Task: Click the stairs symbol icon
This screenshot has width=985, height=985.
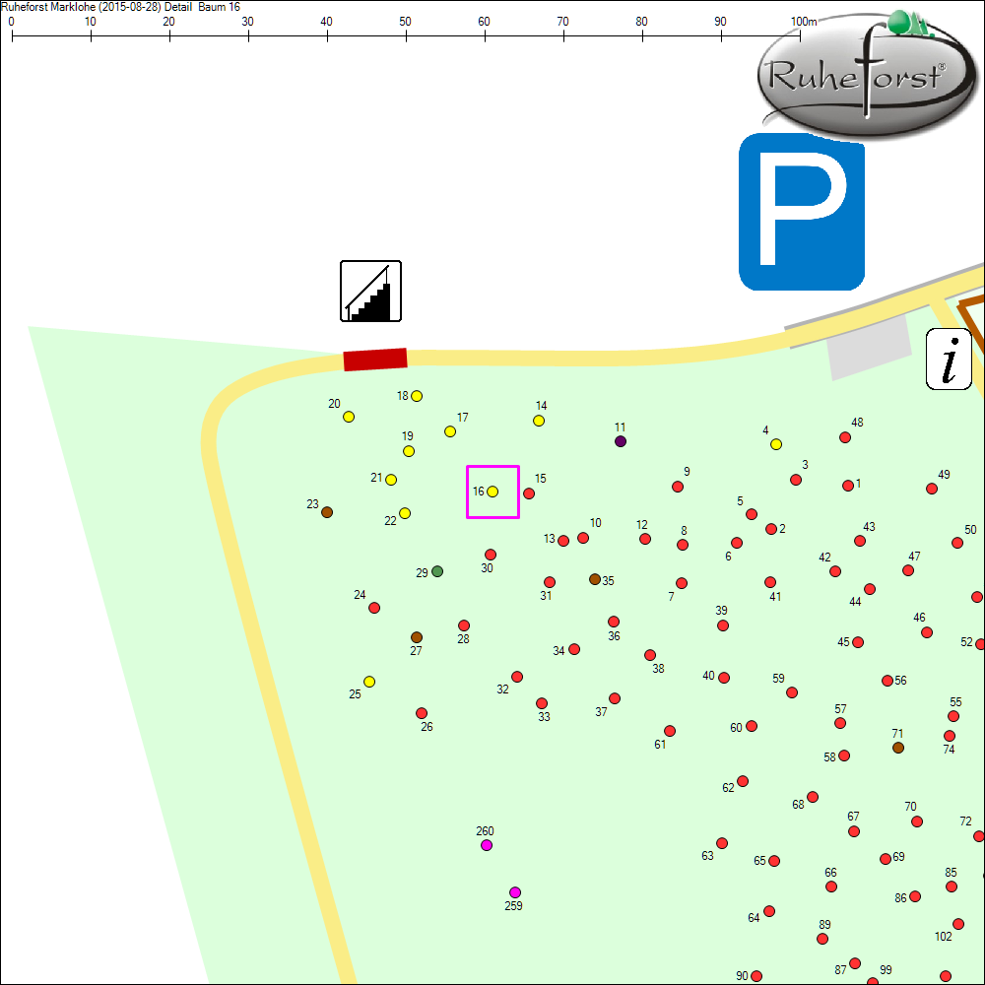Action: [x=370, y=292]
